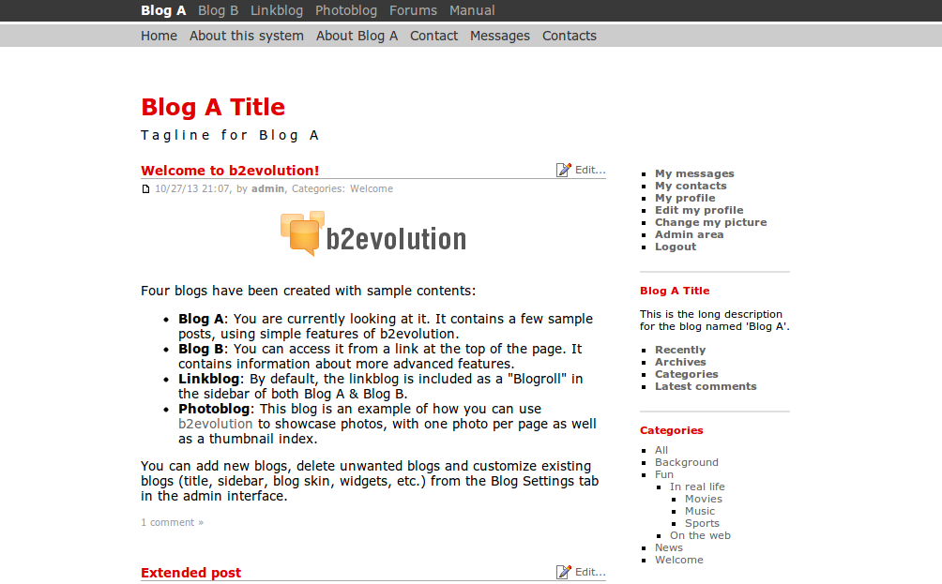Open the Archives link

[x=680, y=362]
